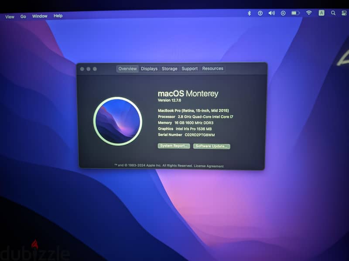
Task: Select the Overview tab
Action: (127, 69)
